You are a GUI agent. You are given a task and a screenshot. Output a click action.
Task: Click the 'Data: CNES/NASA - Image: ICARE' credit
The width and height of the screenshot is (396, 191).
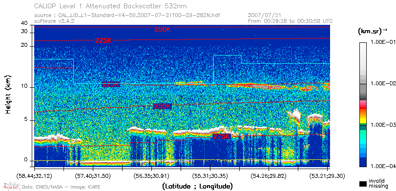click(x=61, y=187)
